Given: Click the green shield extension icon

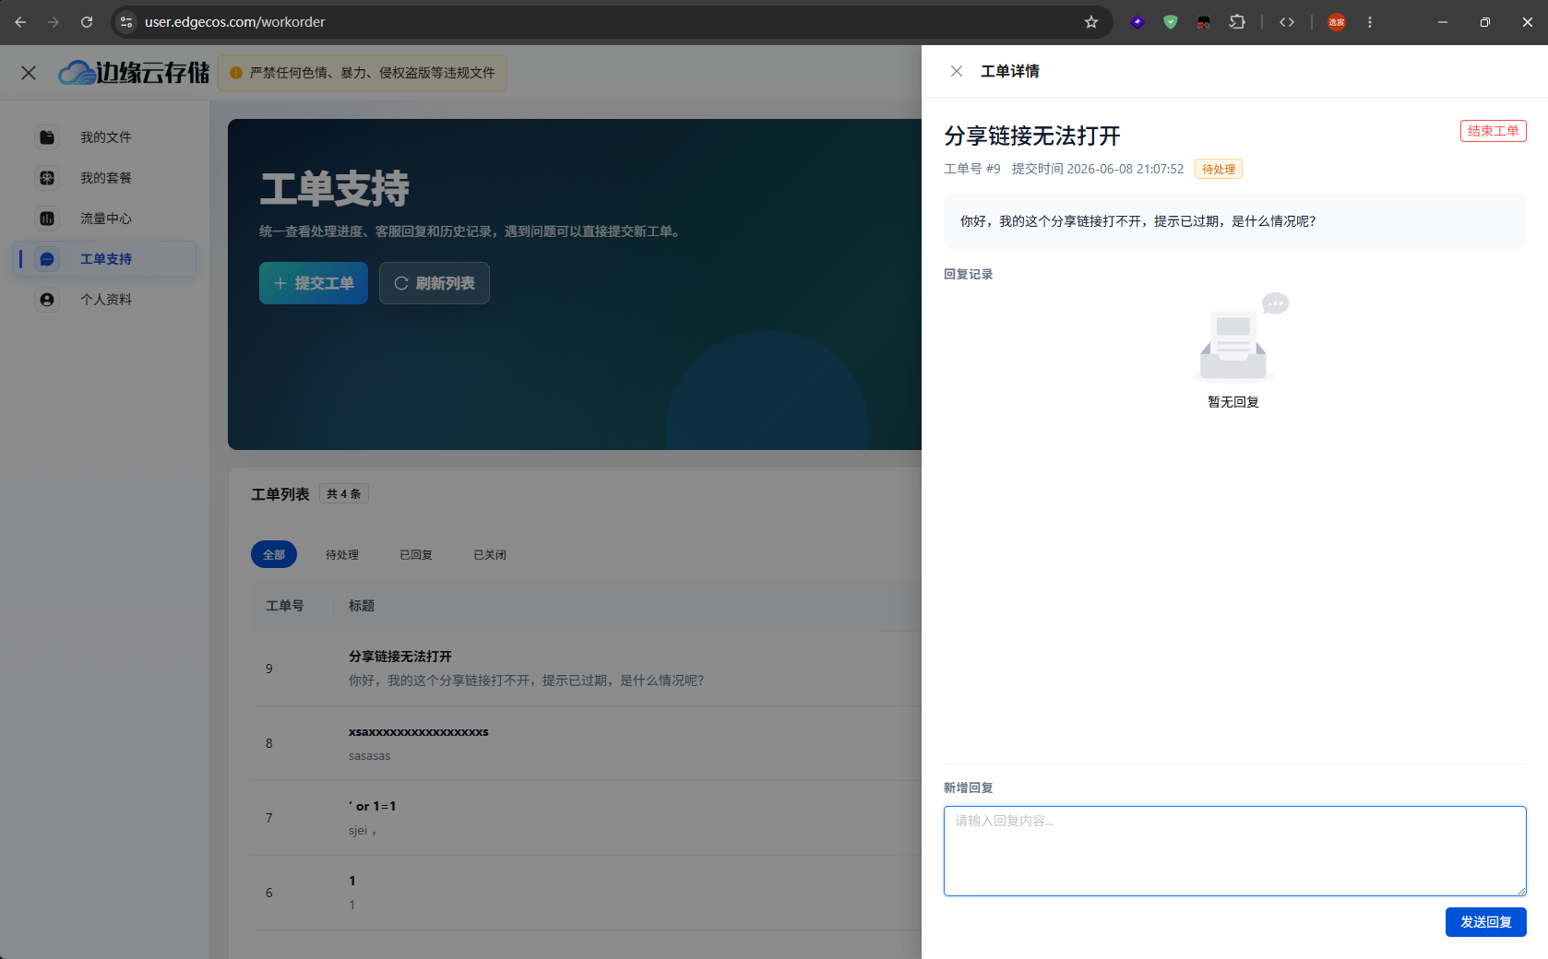Looking at the screenshot, I should (1171, 22).
